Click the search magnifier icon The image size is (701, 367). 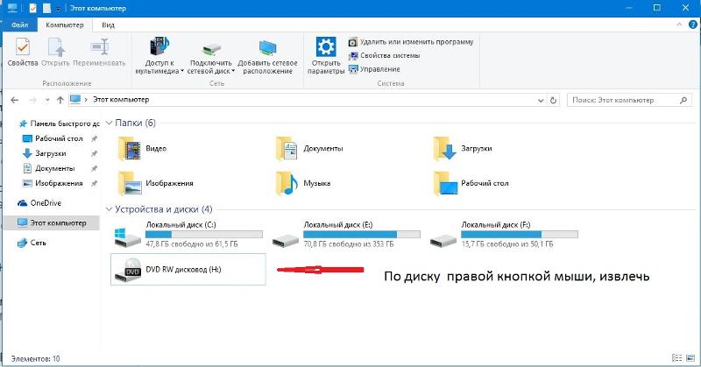[683, 100]
